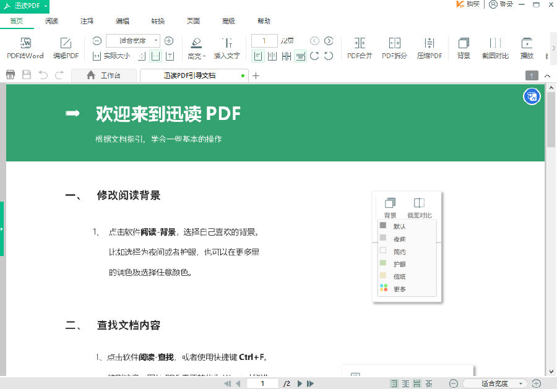Screen dimensions: 557x389
Task: Open the 迅读PDF application menu dropdown
Action: coord(25,6)
